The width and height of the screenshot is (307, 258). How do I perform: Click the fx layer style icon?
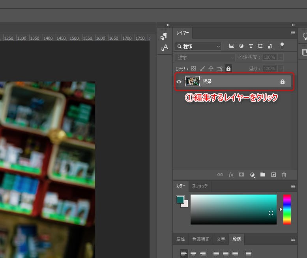click(x=231, y=175)
